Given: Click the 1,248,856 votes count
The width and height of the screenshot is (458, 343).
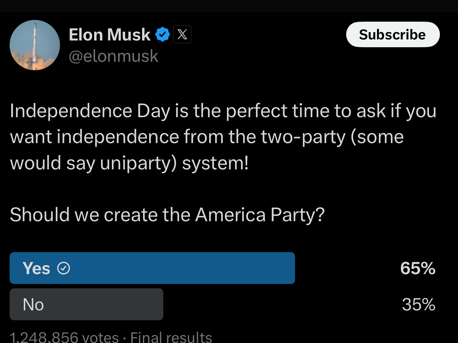Looking at the screenshot, I should [64, 337].
